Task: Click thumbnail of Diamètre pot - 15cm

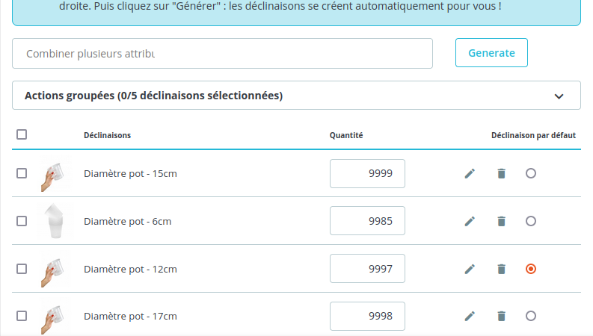Action: [x=53, y=174]
